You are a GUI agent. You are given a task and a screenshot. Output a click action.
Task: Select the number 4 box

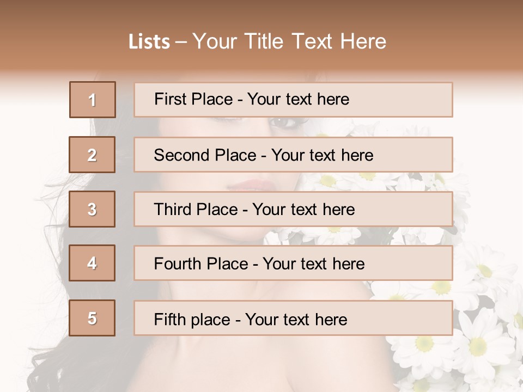pos(92,264)
